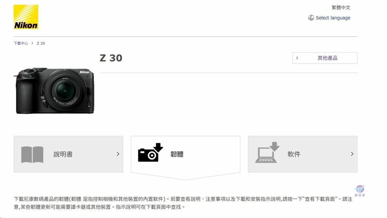
Task: Select the 韌體 tab
Action: [185, 155]
